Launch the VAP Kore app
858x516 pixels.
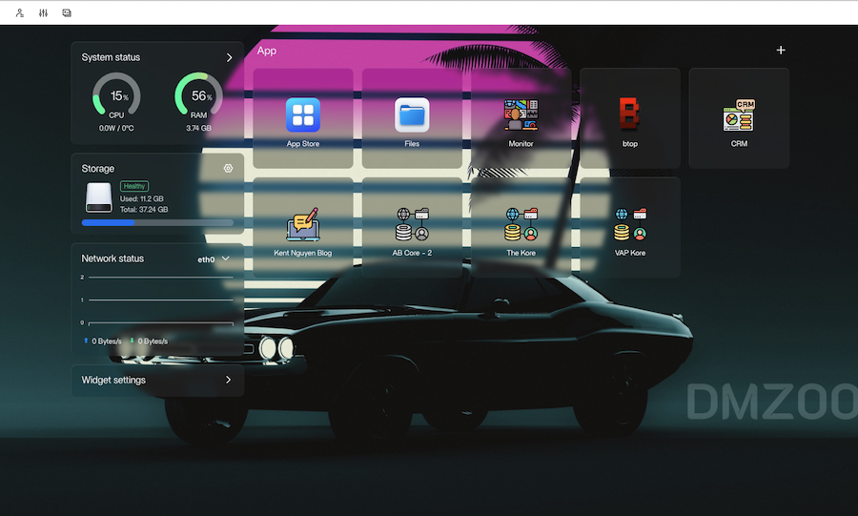[630, 228]
